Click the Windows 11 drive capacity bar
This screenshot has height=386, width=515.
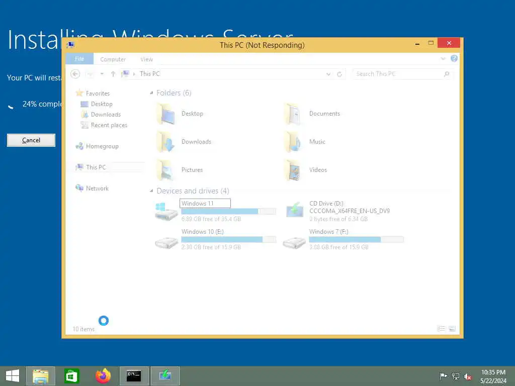[229, 212]
